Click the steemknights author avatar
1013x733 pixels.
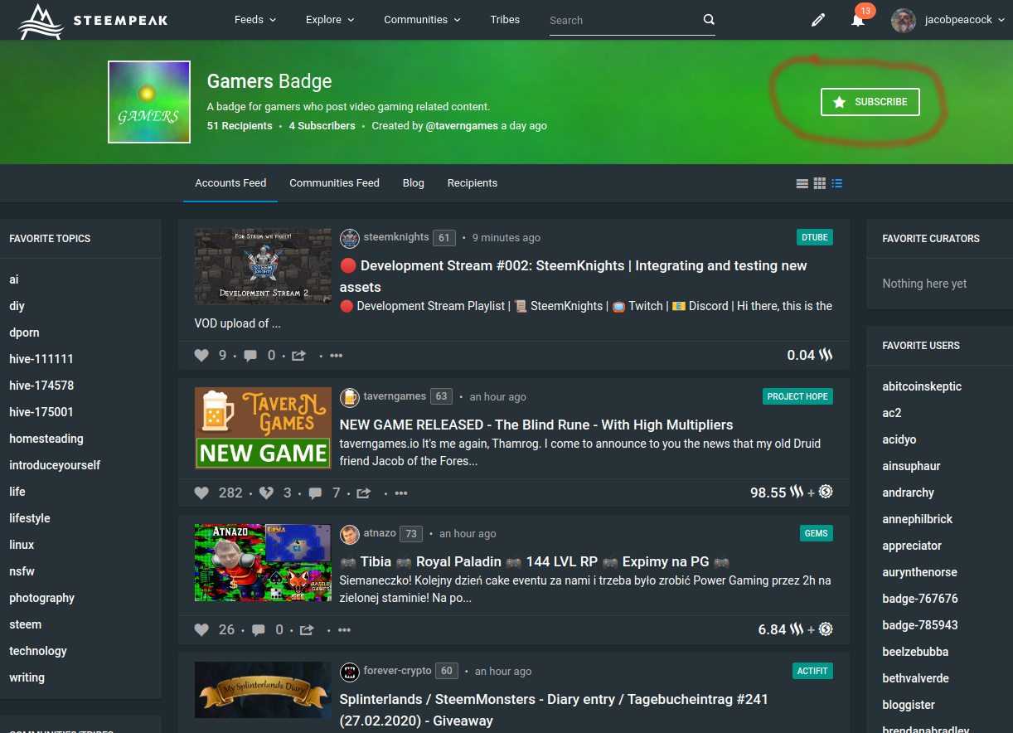tap(350, 238)
